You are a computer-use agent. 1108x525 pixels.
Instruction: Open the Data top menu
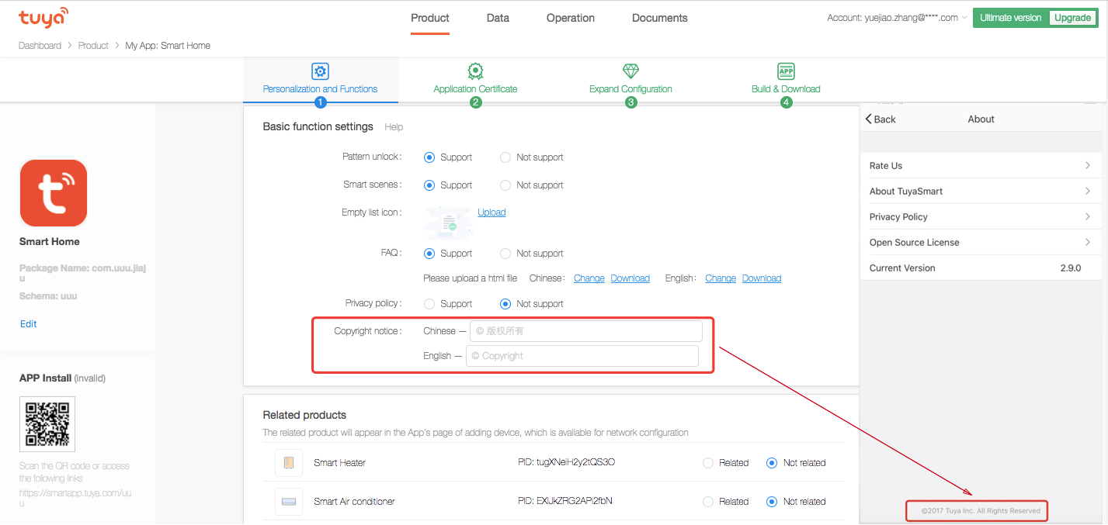coord(498,18)
